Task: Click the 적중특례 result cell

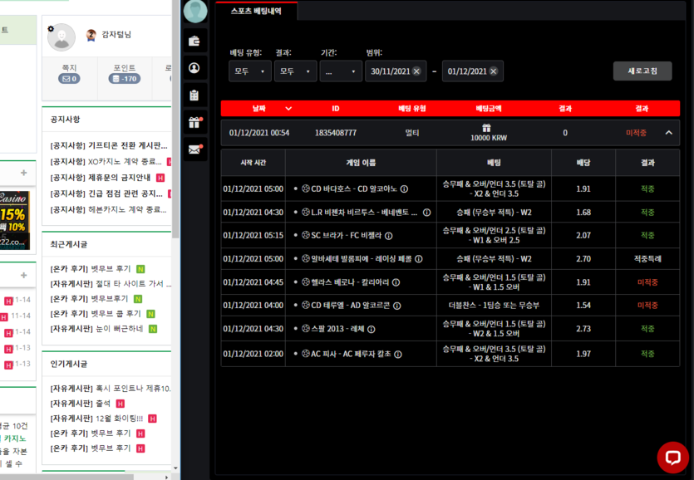Action: click(x=647, y=259)
